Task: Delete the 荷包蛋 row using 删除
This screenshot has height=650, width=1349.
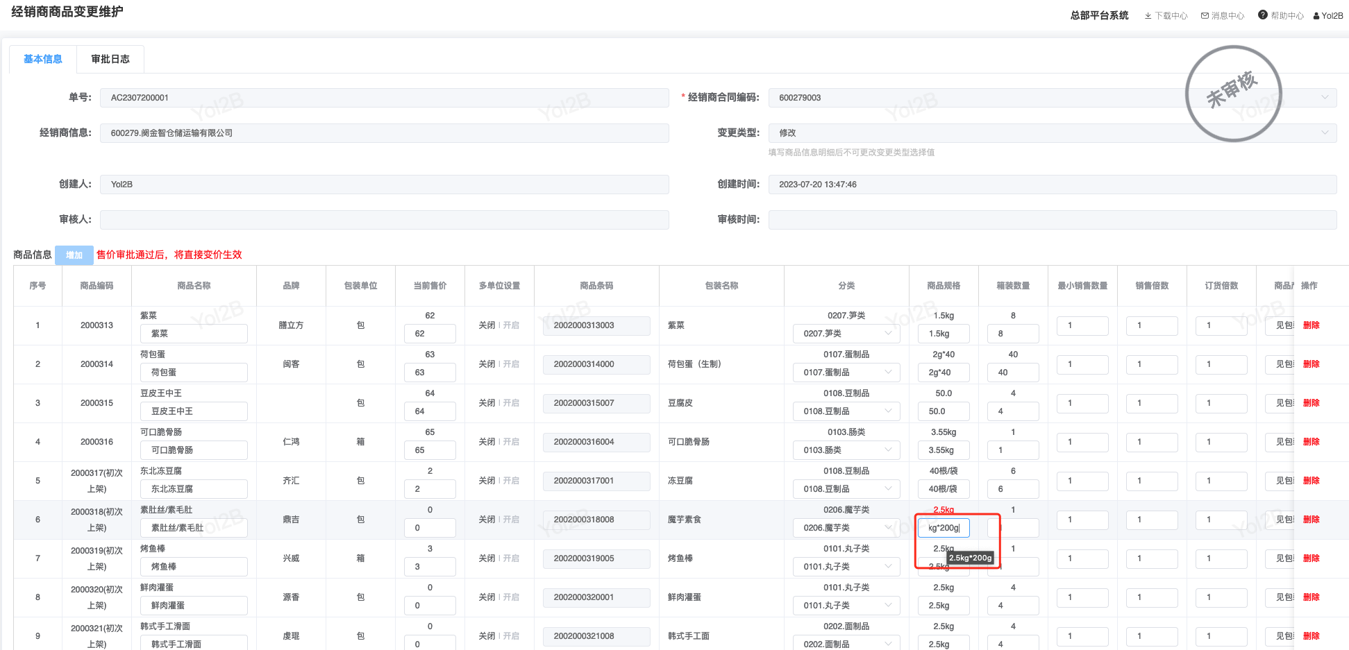Action: [1311, 364]
